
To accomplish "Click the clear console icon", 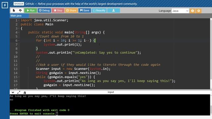I will (25, 93).
